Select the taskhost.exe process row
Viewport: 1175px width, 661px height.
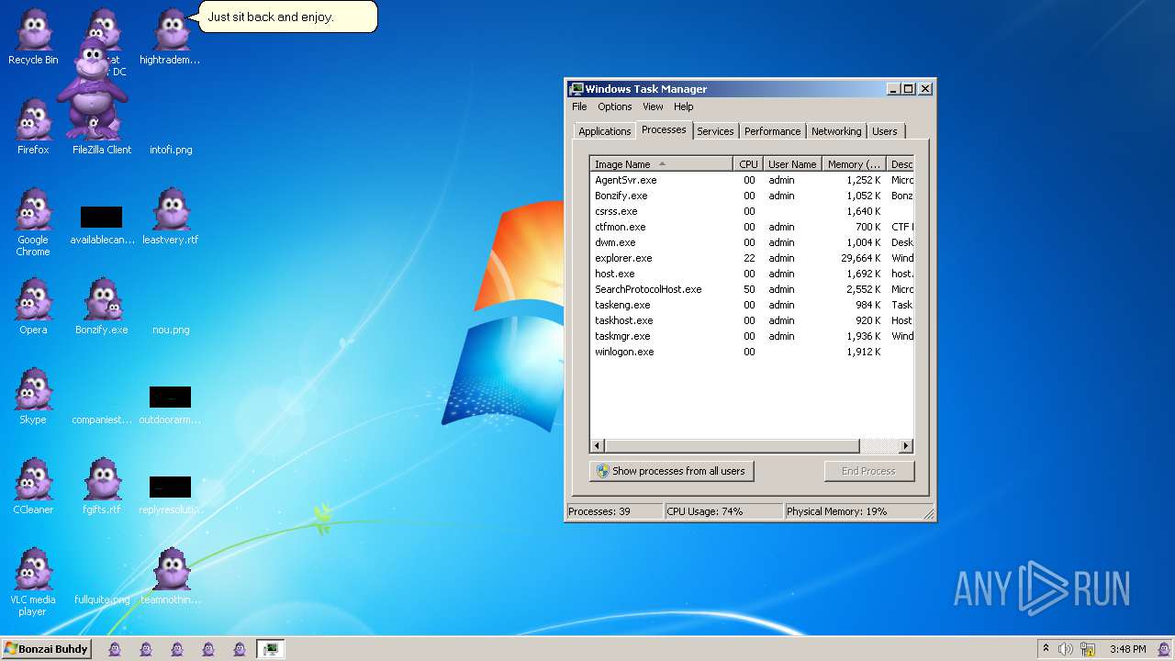(752, 320)
